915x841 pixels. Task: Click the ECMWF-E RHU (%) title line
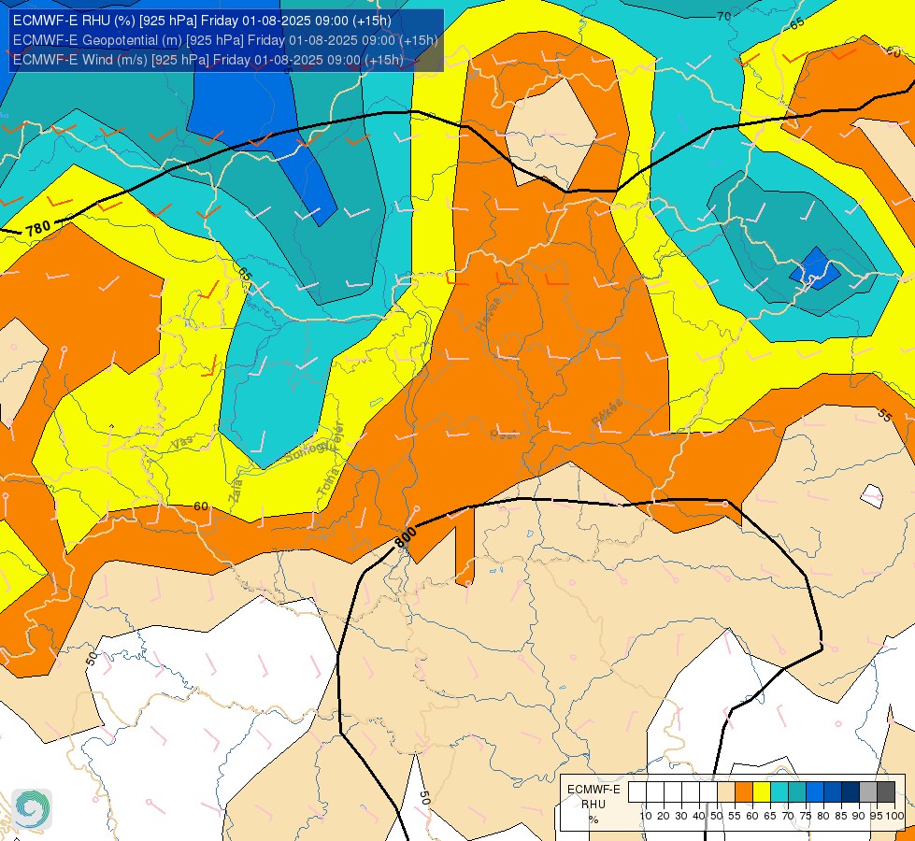point(202,21)
